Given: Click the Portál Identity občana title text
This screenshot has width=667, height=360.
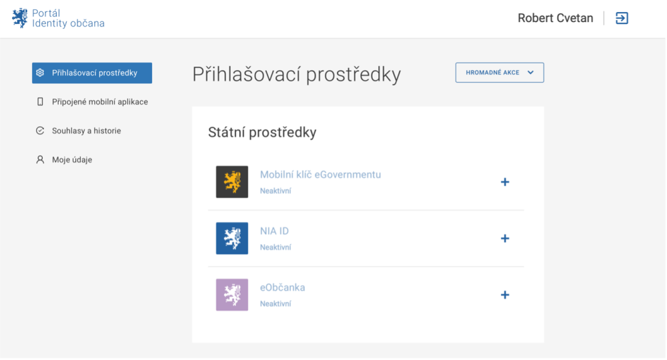Looking at the screenshot, I should click(x=68, y=18).
